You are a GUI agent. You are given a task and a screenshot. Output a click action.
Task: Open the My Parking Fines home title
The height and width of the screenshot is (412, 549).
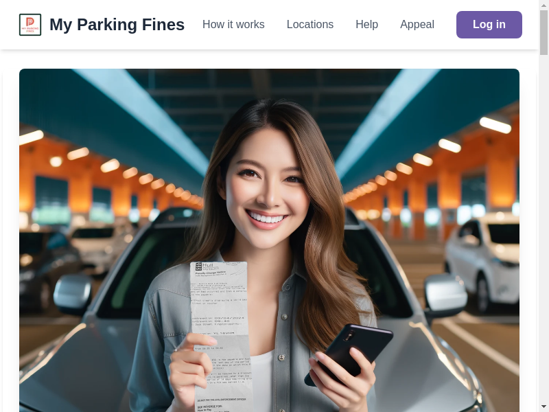tap(117, 25)
